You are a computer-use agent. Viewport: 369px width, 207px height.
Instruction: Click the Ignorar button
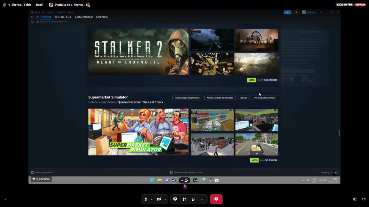point(244,98)
